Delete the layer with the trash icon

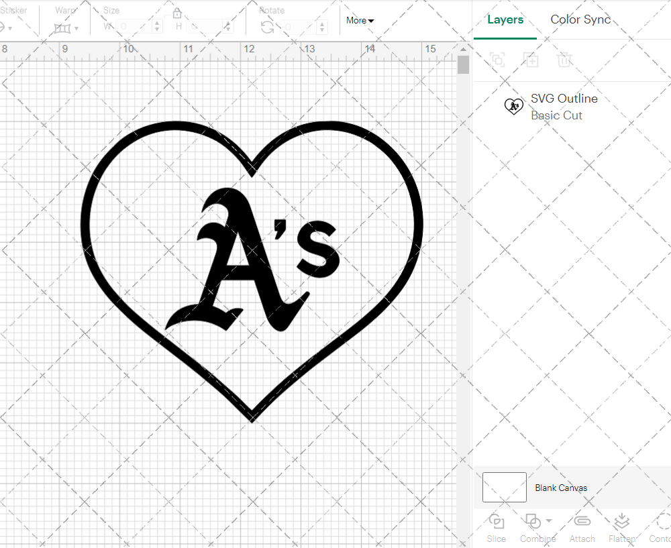[x=564, y=60]
